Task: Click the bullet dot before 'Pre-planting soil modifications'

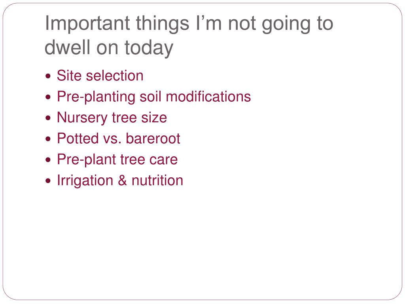Action: 48,97
